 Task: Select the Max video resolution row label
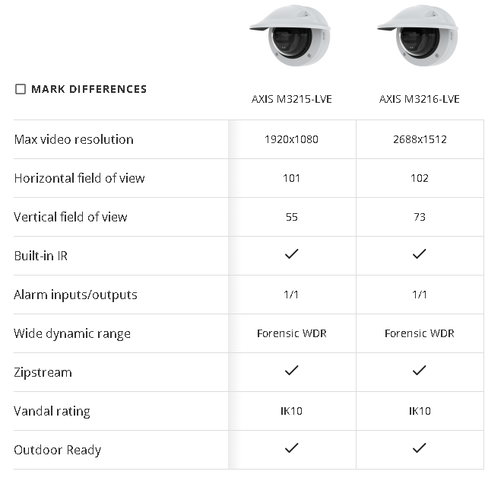[x=74, y=139]
